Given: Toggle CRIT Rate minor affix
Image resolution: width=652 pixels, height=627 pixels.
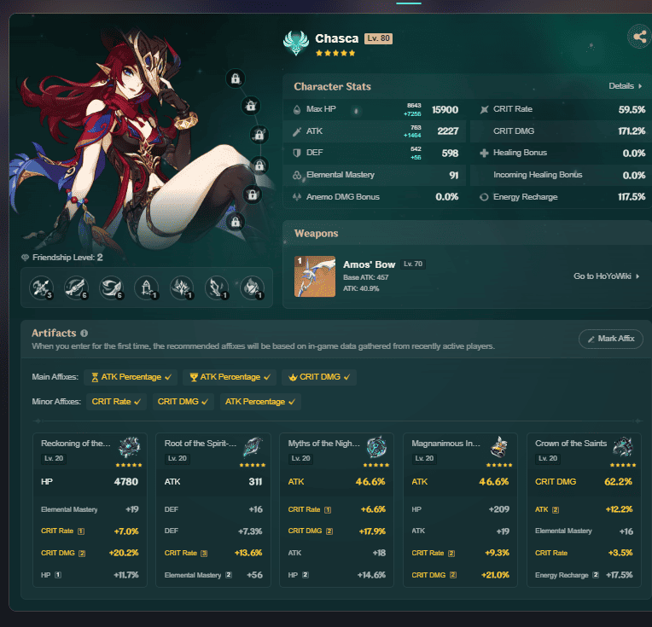Looking at the screenshot, I should click(116, 402).
